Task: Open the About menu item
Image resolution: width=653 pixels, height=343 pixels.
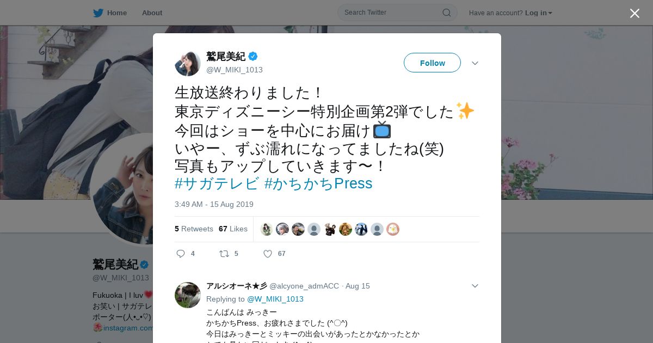Action: pyautogui.click(x=152, y=13)
